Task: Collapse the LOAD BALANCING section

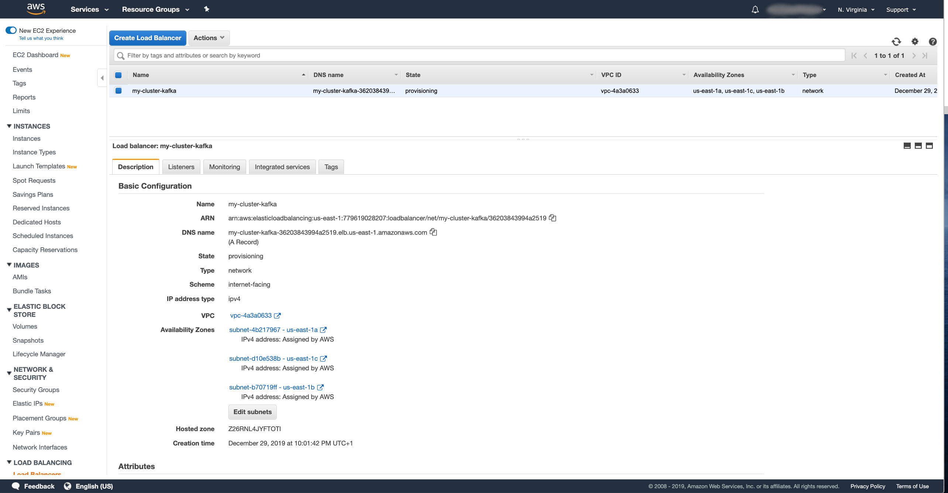Action: pos(9,462)
